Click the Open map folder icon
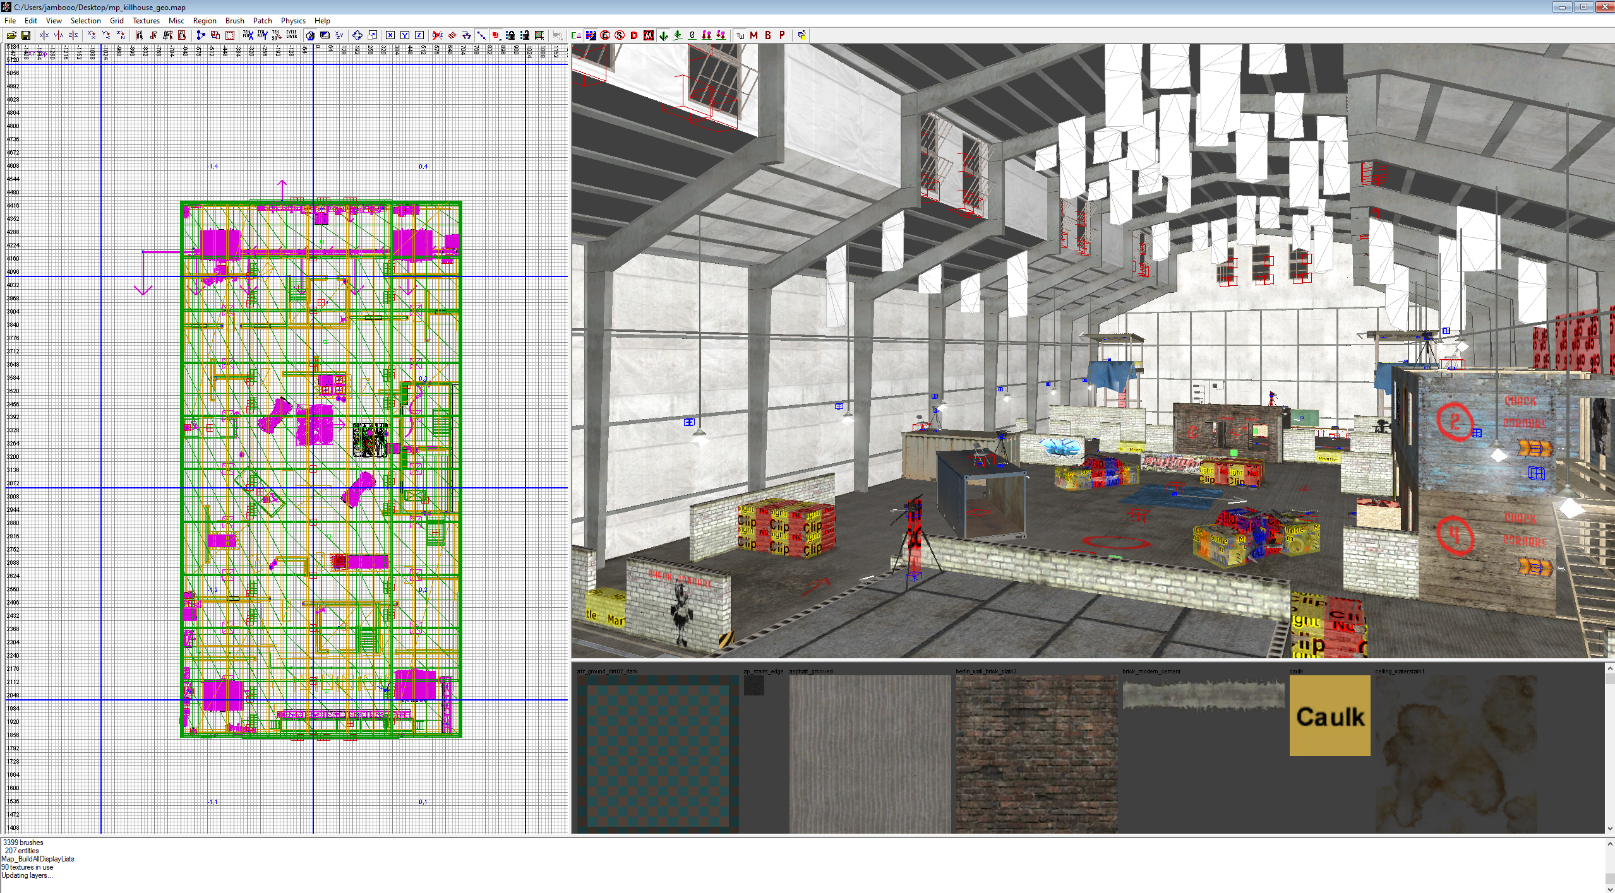The image size is (1615, 893). (11, 35)
